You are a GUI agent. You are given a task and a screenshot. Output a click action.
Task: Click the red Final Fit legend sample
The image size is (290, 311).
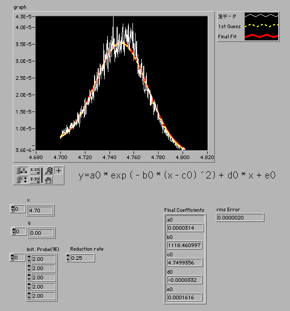coord(261,36)
